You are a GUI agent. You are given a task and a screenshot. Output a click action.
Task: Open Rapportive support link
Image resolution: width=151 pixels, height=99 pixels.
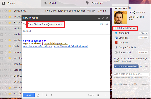(117, 84)
